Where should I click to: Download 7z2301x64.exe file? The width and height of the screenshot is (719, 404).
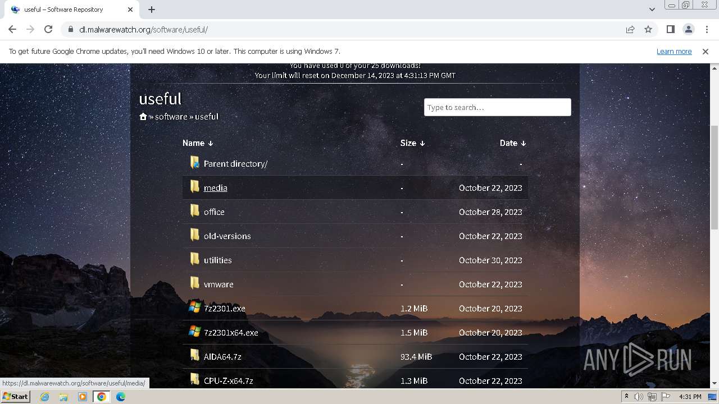(231, 333)
